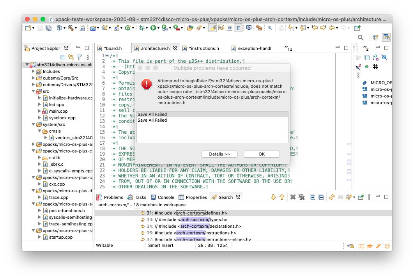Viewport: 414px width, 280px height.
Task: Collapse the src folder in tree
Action: 34,91
